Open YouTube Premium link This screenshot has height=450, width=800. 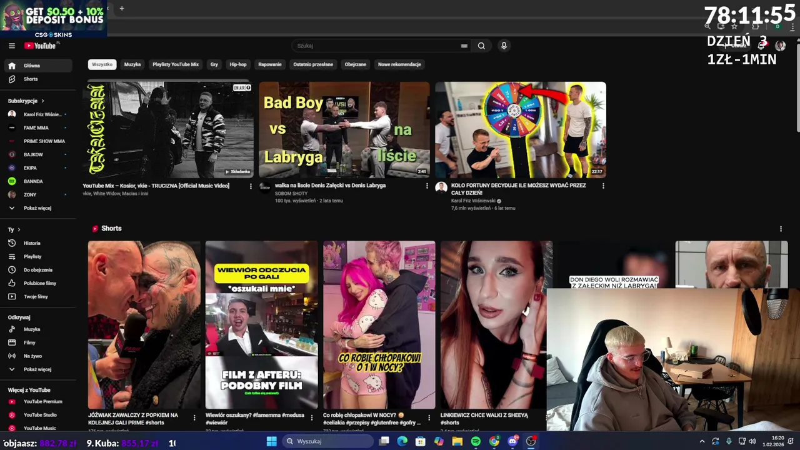point(39,402)
